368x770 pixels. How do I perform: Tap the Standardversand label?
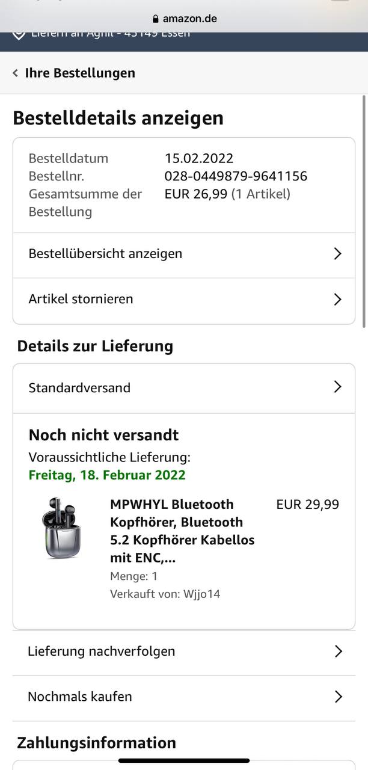pos(79,388)
